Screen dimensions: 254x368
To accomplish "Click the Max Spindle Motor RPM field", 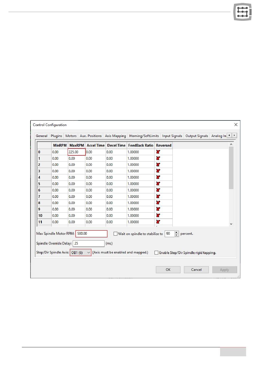I will (x=91, y=234).
